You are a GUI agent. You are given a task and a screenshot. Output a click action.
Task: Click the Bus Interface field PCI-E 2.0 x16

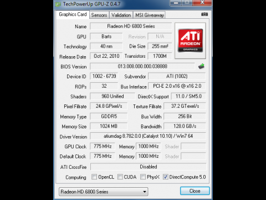(177, 86)
